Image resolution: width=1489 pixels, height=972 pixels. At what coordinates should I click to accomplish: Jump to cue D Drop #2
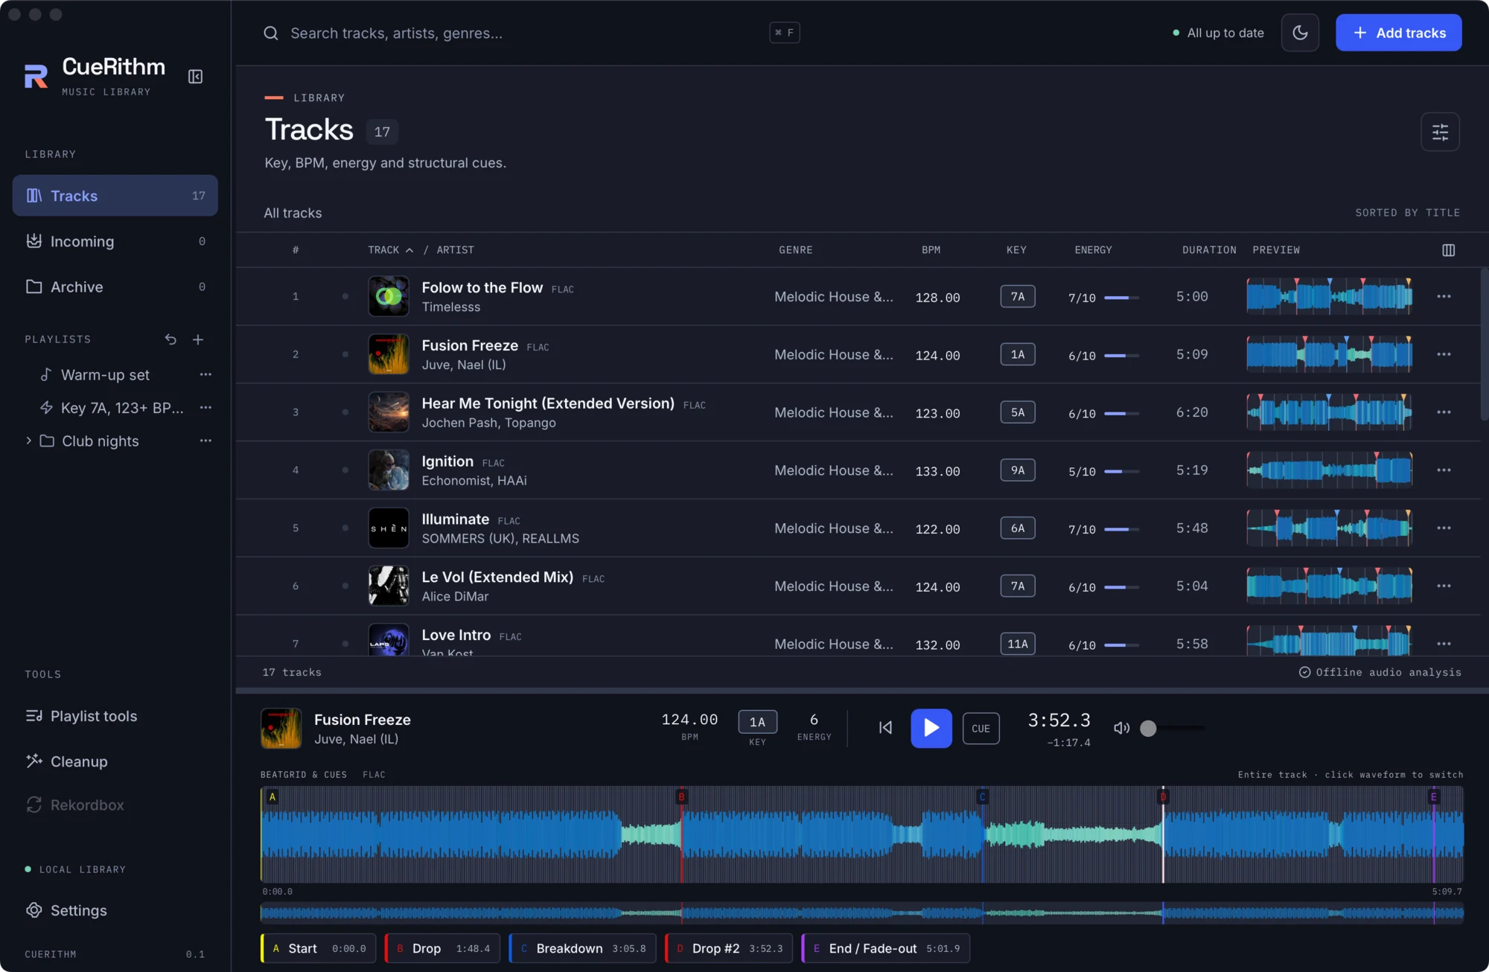pyautogui.click(x=729, y=948)
